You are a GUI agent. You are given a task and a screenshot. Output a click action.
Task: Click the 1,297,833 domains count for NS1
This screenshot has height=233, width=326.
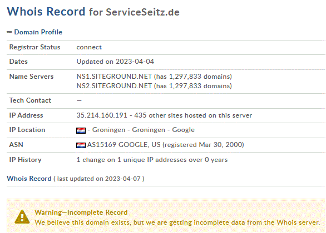coord(200,77)
